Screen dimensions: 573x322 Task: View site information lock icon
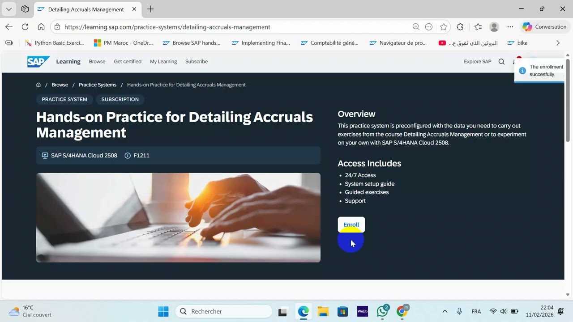coord(57,27)
